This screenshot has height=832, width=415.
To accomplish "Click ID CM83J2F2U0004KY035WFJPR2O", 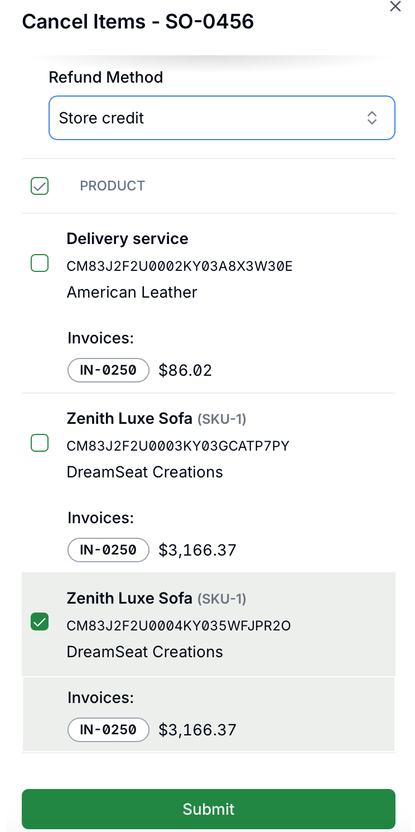I will click(179, 626).
